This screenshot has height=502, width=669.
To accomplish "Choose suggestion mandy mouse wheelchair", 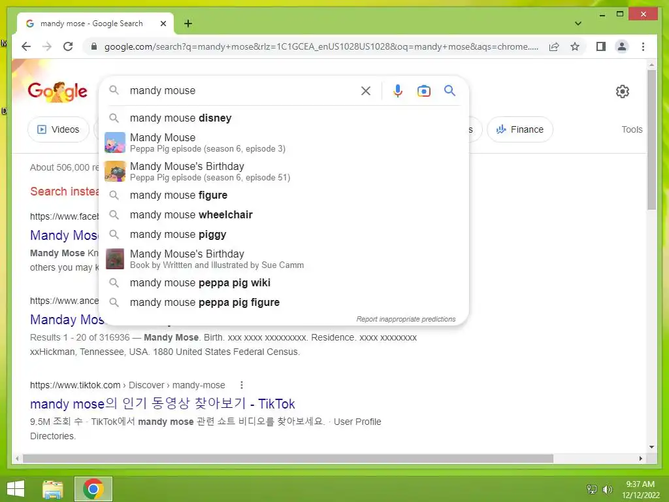I will click(284, 214).
